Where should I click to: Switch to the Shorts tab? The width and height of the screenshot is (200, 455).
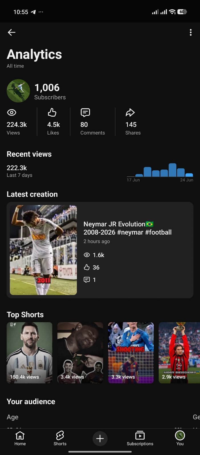(60, 439)
